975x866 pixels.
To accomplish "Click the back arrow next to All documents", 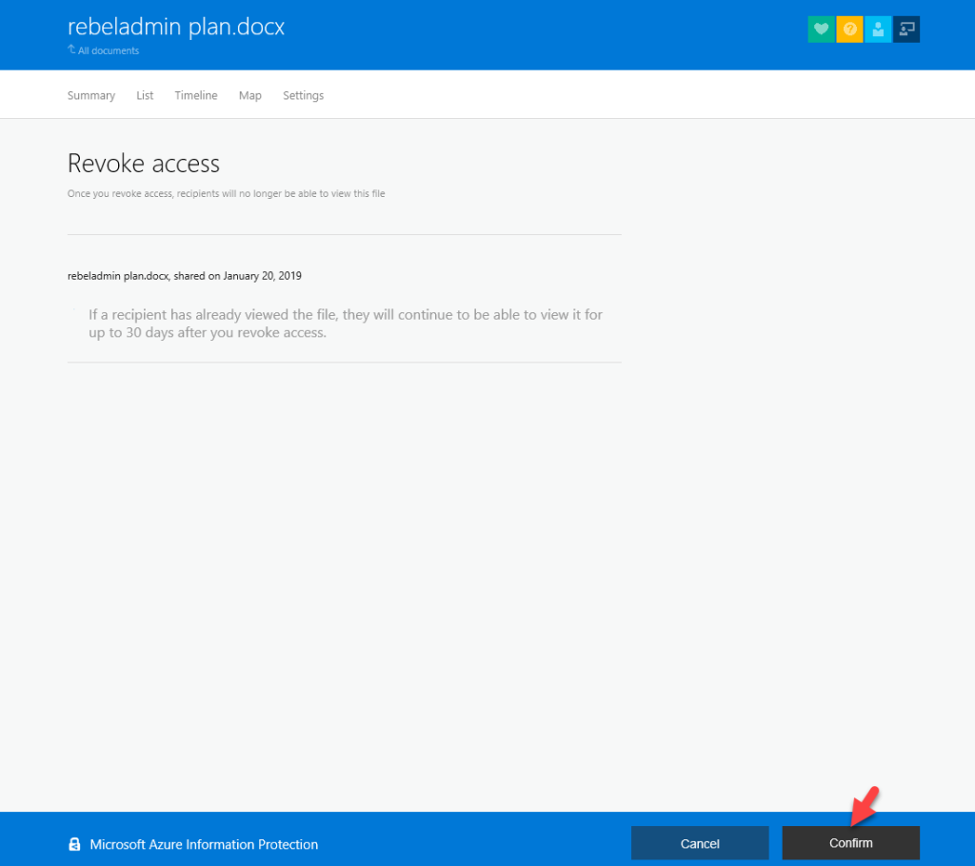I will [70, 50].
